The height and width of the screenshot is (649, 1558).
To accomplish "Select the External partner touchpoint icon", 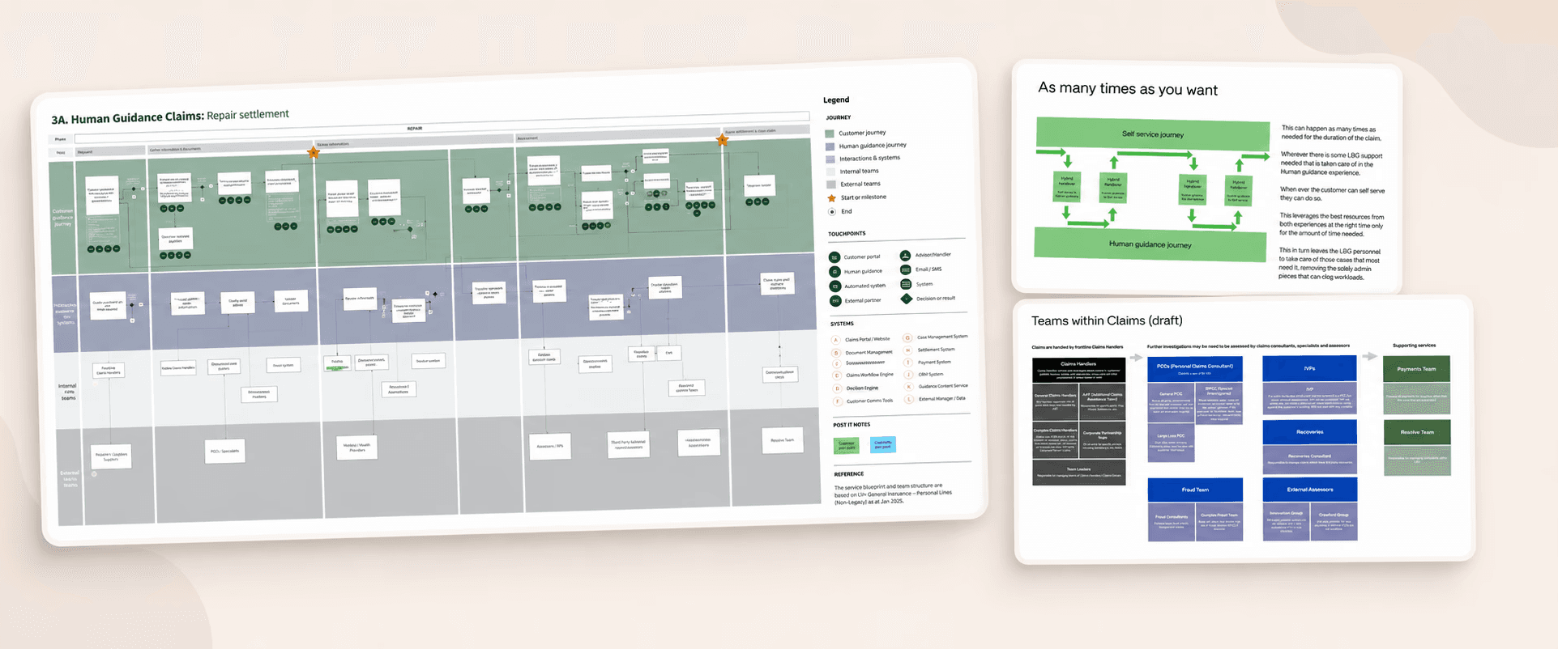I will coord(835,301).
